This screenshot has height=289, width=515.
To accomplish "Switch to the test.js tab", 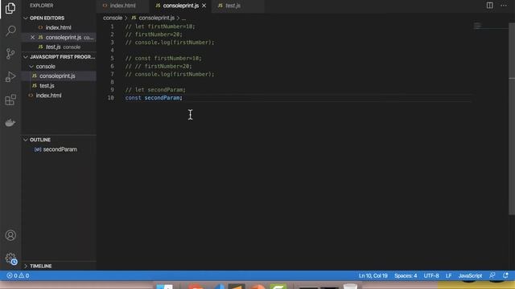I will (x=233, y=6).
